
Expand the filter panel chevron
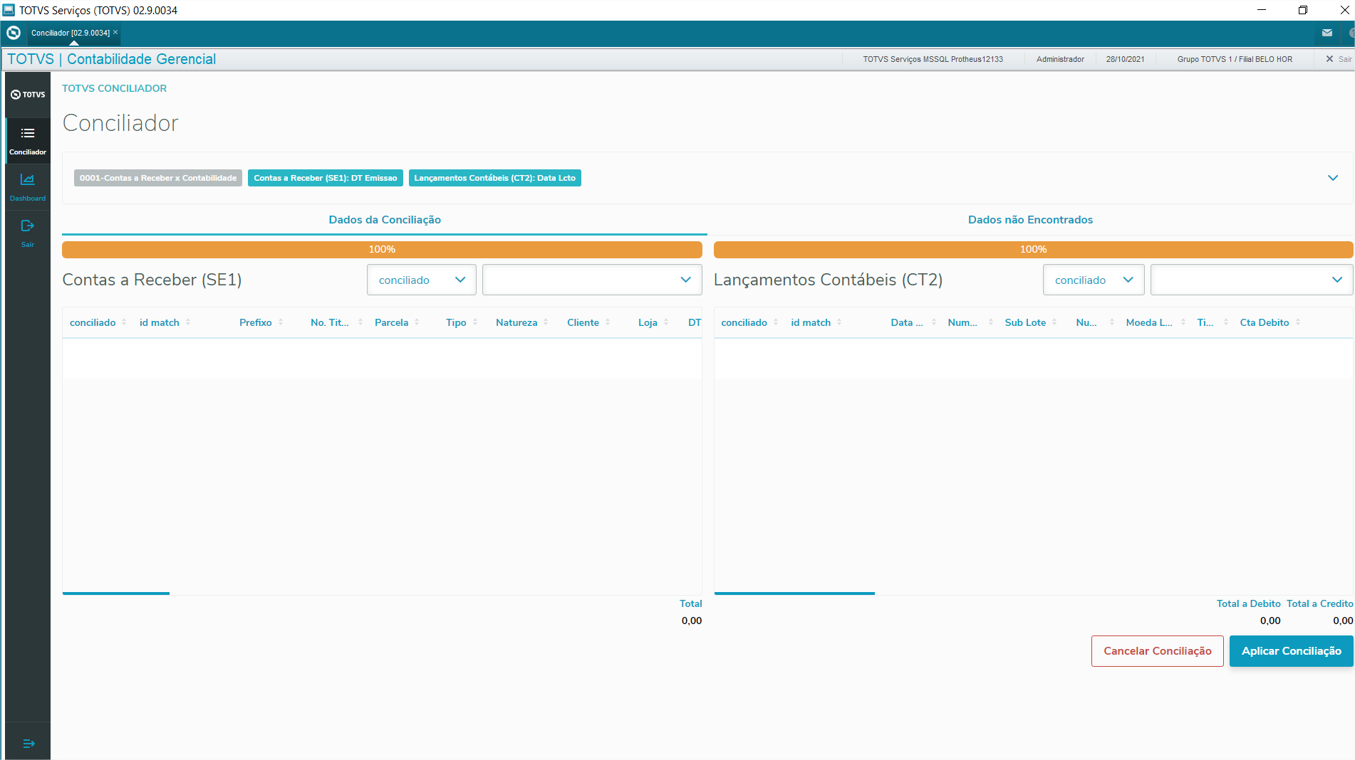pos(1333,178)
